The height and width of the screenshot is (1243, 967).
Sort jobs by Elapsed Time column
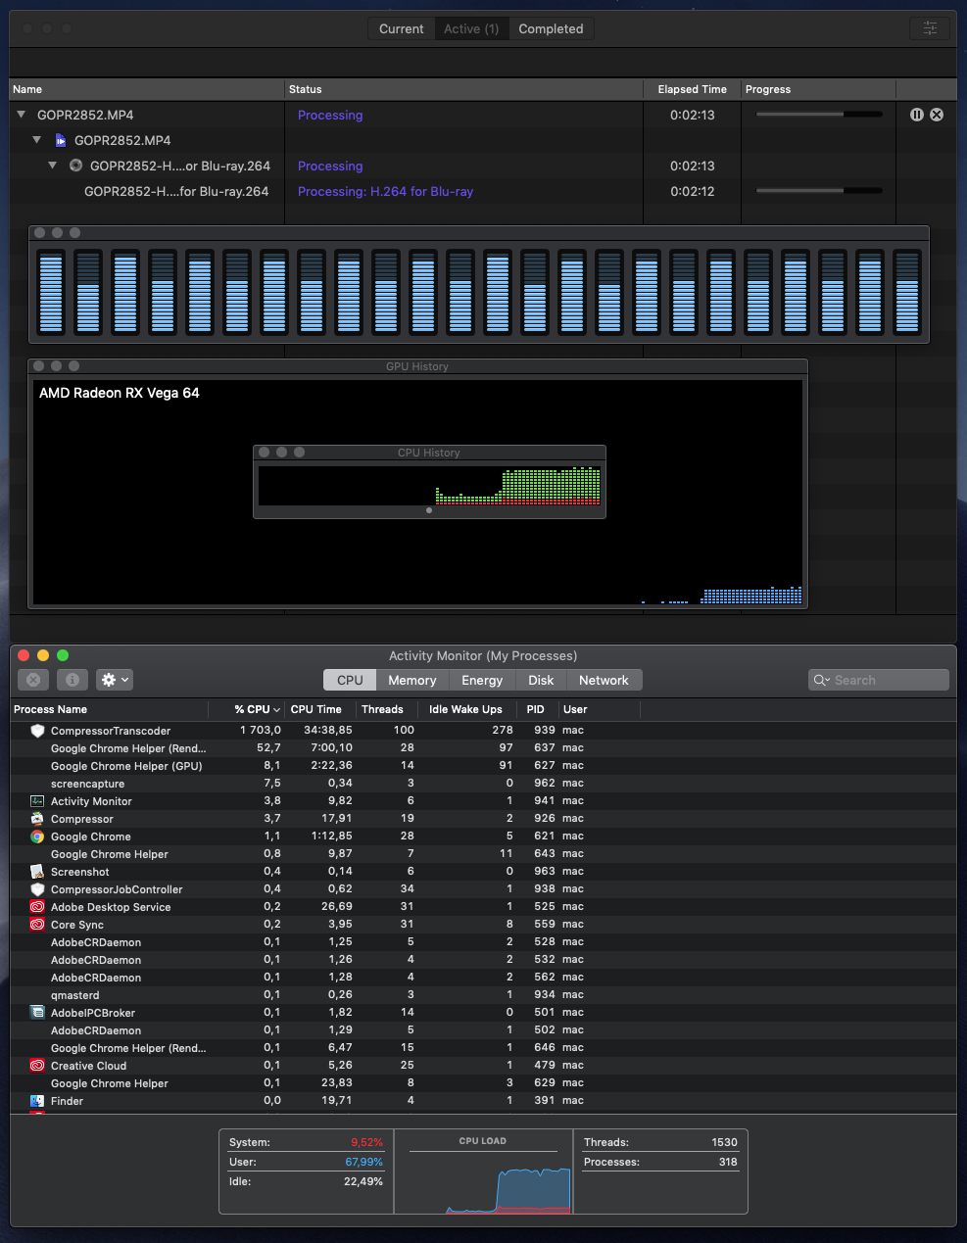click(693, 89)
